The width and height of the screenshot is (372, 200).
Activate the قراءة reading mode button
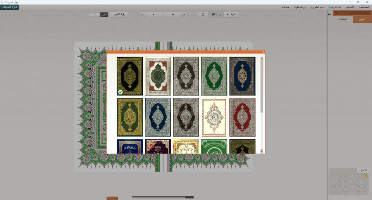coord(217,14)
